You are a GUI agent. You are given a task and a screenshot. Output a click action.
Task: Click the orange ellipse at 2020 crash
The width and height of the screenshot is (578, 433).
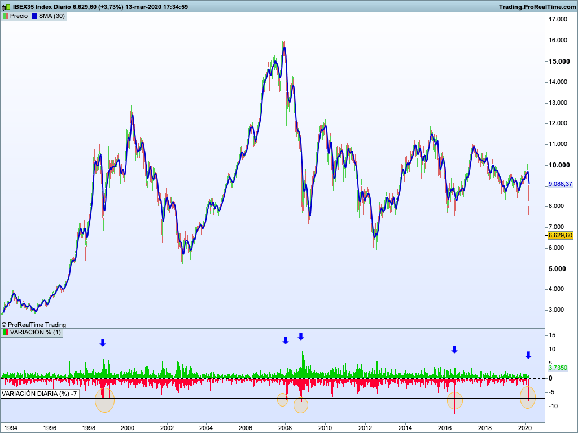[x=528, y=397]
